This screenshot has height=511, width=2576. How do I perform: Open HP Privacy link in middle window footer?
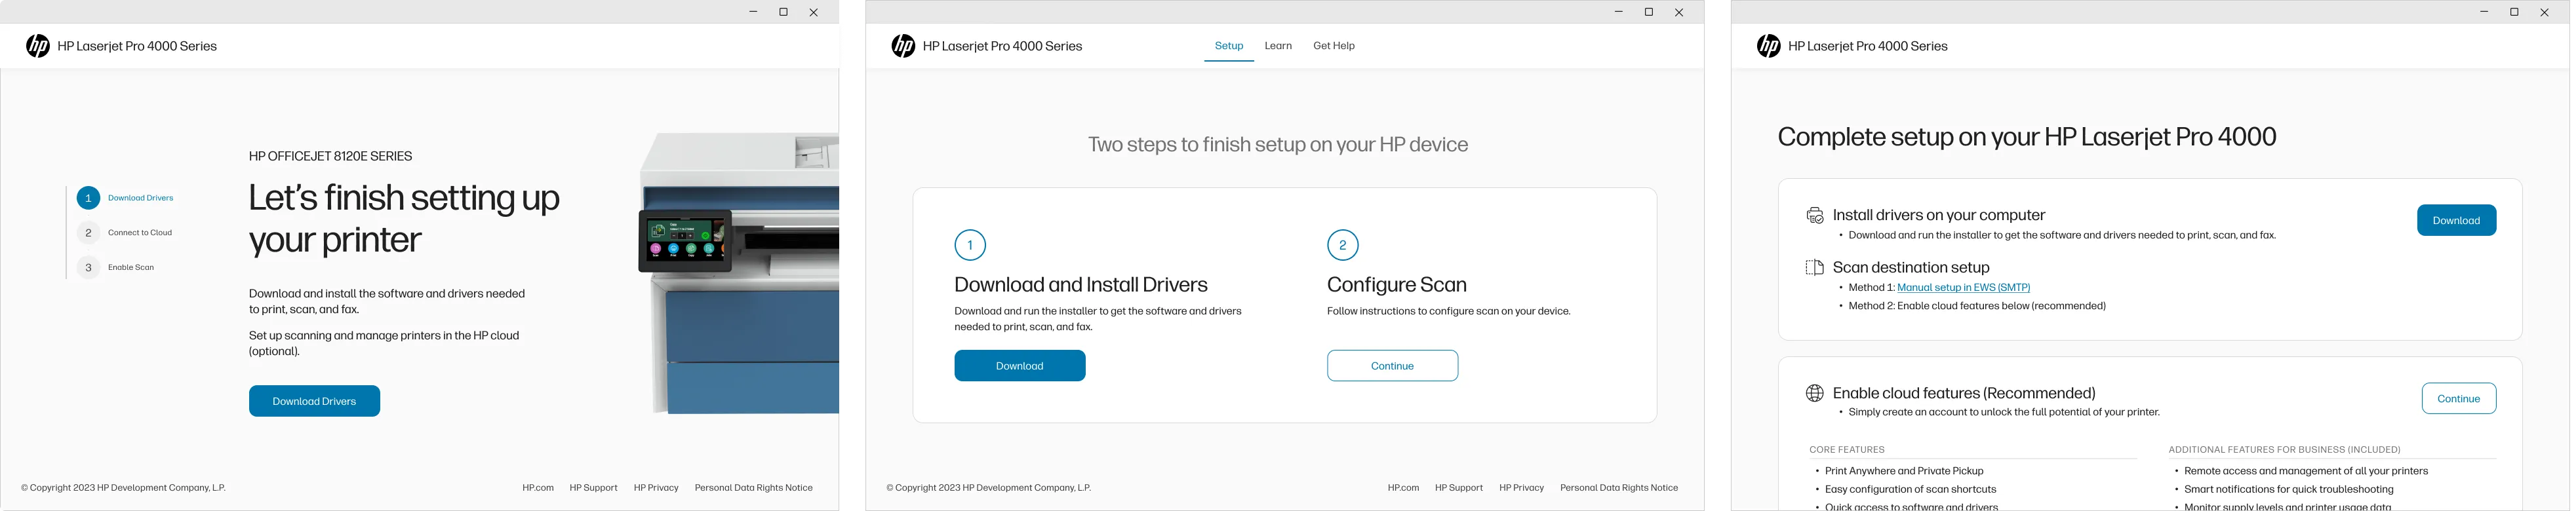pos(1521,488)
